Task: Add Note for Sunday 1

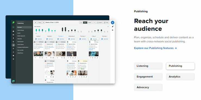Action: (x=39, y=39)
